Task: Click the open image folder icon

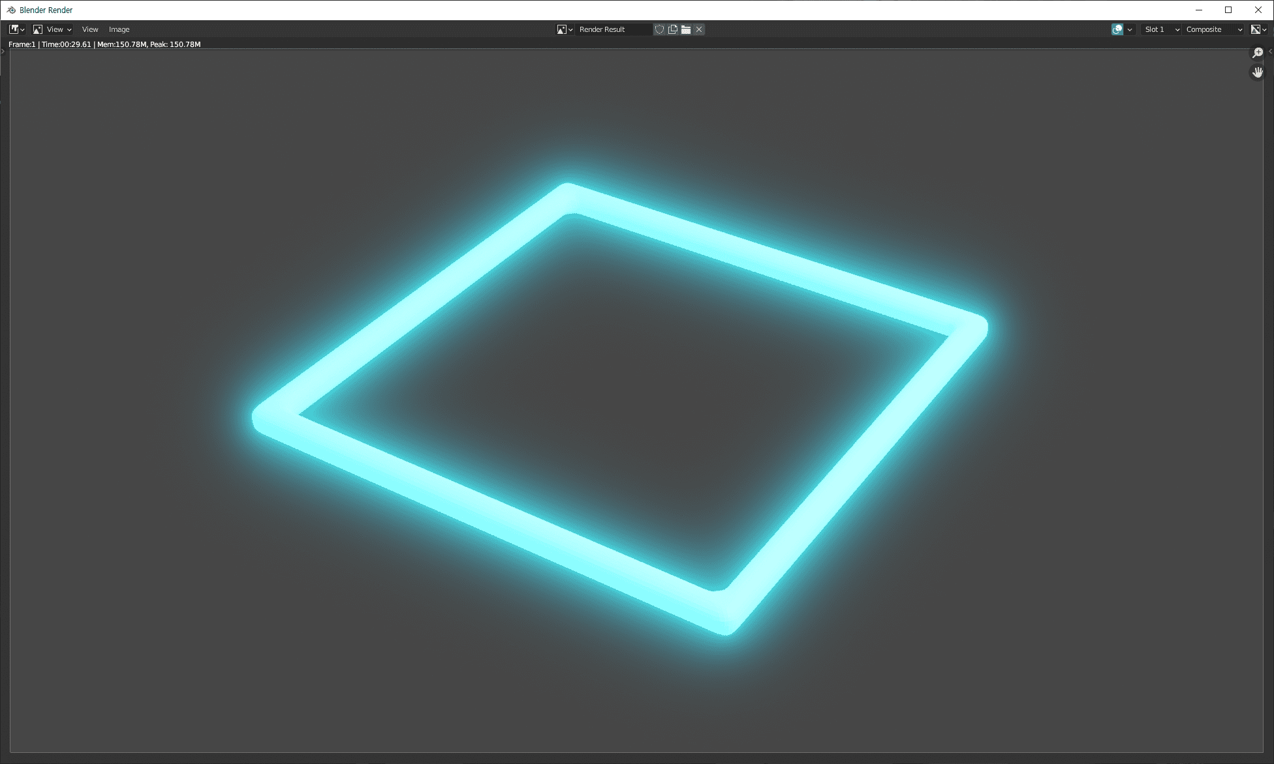Action: 685,29
